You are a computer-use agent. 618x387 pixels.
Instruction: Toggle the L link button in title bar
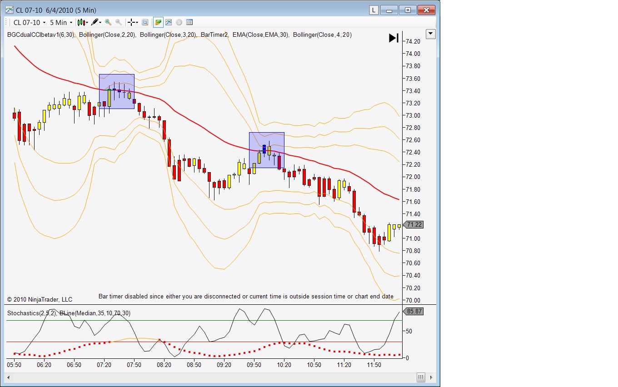pyautogui.click(x=374, y=10)
